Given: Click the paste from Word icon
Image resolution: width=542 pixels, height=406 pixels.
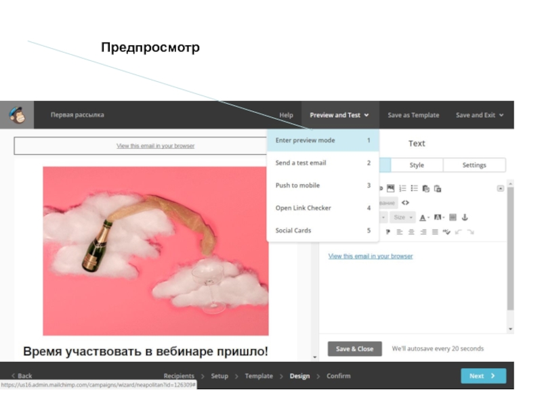Looking at the screenshot, I should pyautogui.click(x=438, y=189).
